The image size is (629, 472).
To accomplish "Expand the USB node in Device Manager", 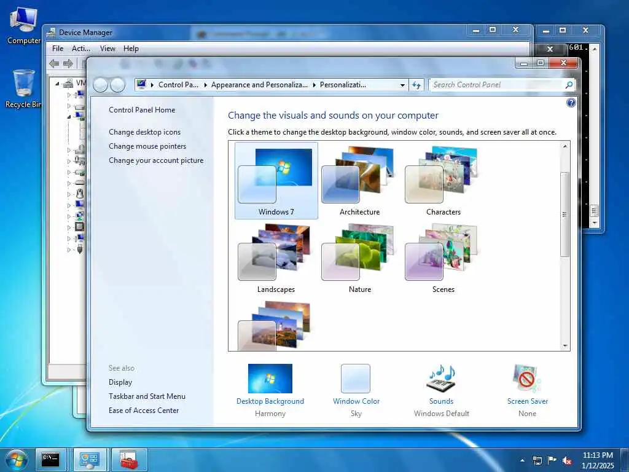I will coord(69,250).
